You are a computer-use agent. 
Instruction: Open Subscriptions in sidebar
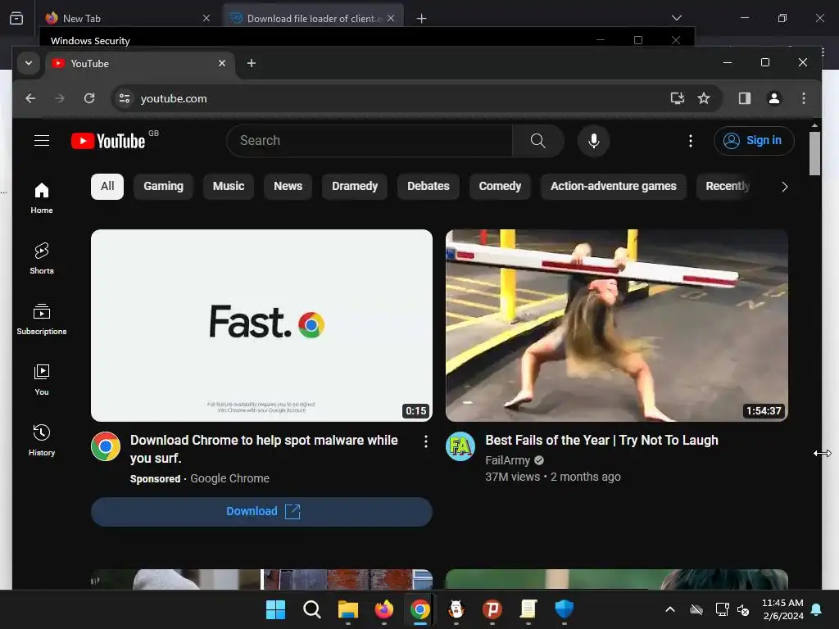[42, 319]
